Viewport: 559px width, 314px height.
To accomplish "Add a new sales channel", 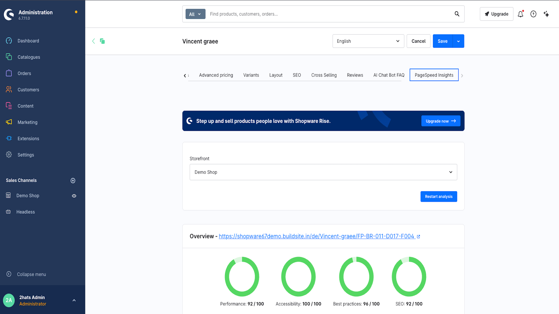I will coord(73,181).
